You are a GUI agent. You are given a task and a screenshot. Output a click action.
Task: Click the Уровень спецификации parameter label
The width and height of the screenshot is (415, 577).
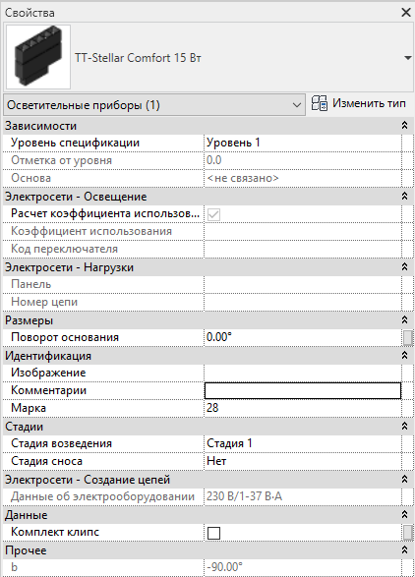75,143
